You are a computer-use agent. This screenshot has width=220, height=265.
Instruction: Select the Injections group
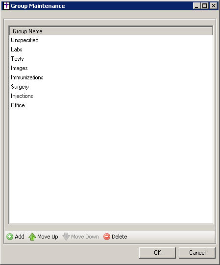[x=111, y=96]
